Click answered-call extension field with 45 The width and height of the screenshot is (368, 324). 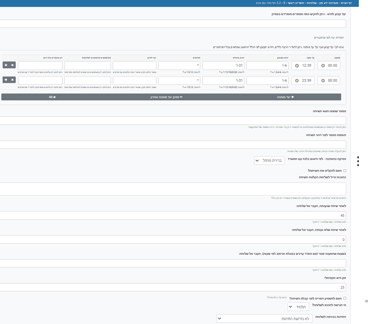click(x=173, y=215)
